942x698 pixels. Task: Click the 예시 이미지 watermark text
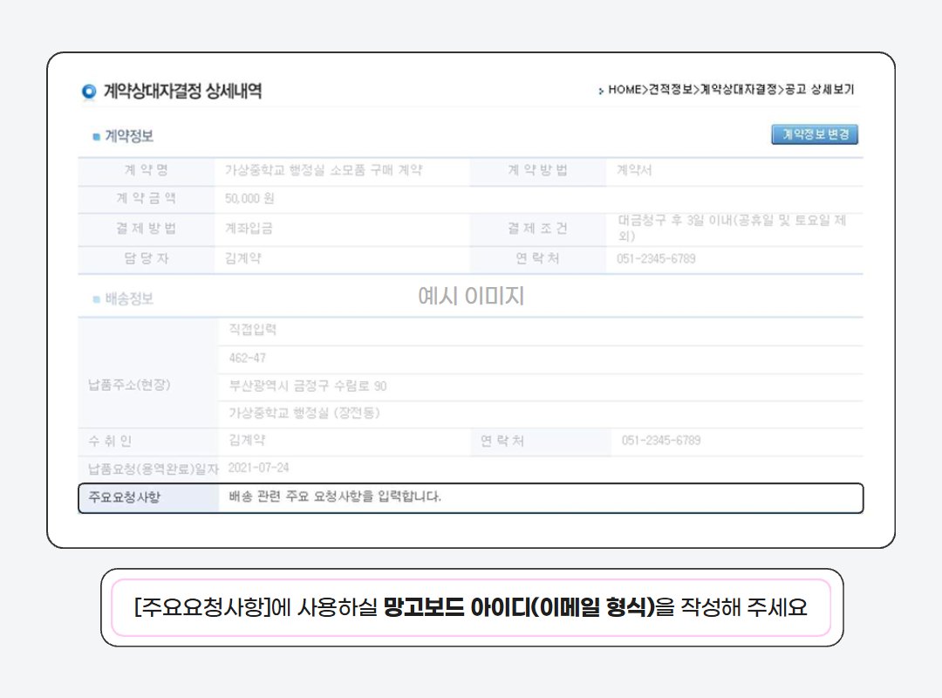[471, 297]
